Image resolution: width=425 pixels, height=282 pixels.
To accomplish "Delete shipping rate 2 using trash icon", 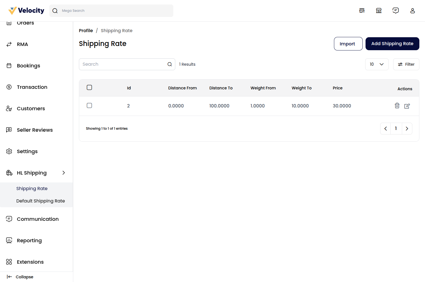I will (397, 106).
